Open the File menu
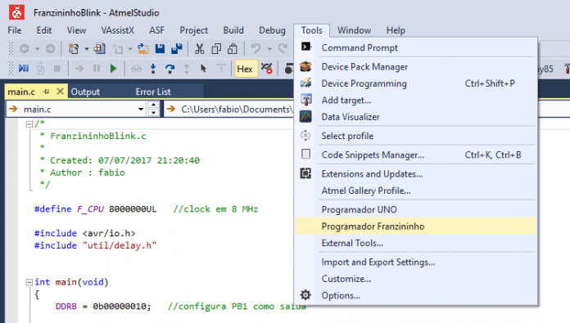The image size is (570, 323). tap(15, 30)
